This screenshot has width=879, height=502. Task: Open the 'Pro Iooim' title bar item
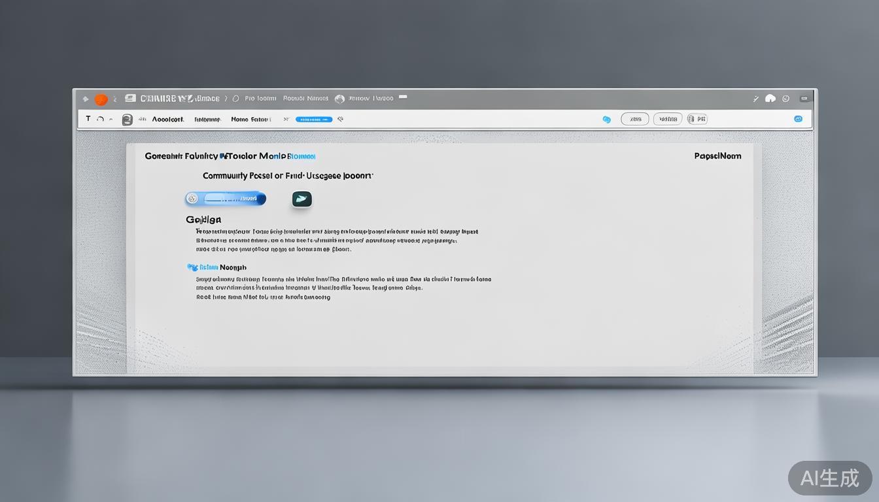(260, 99)
